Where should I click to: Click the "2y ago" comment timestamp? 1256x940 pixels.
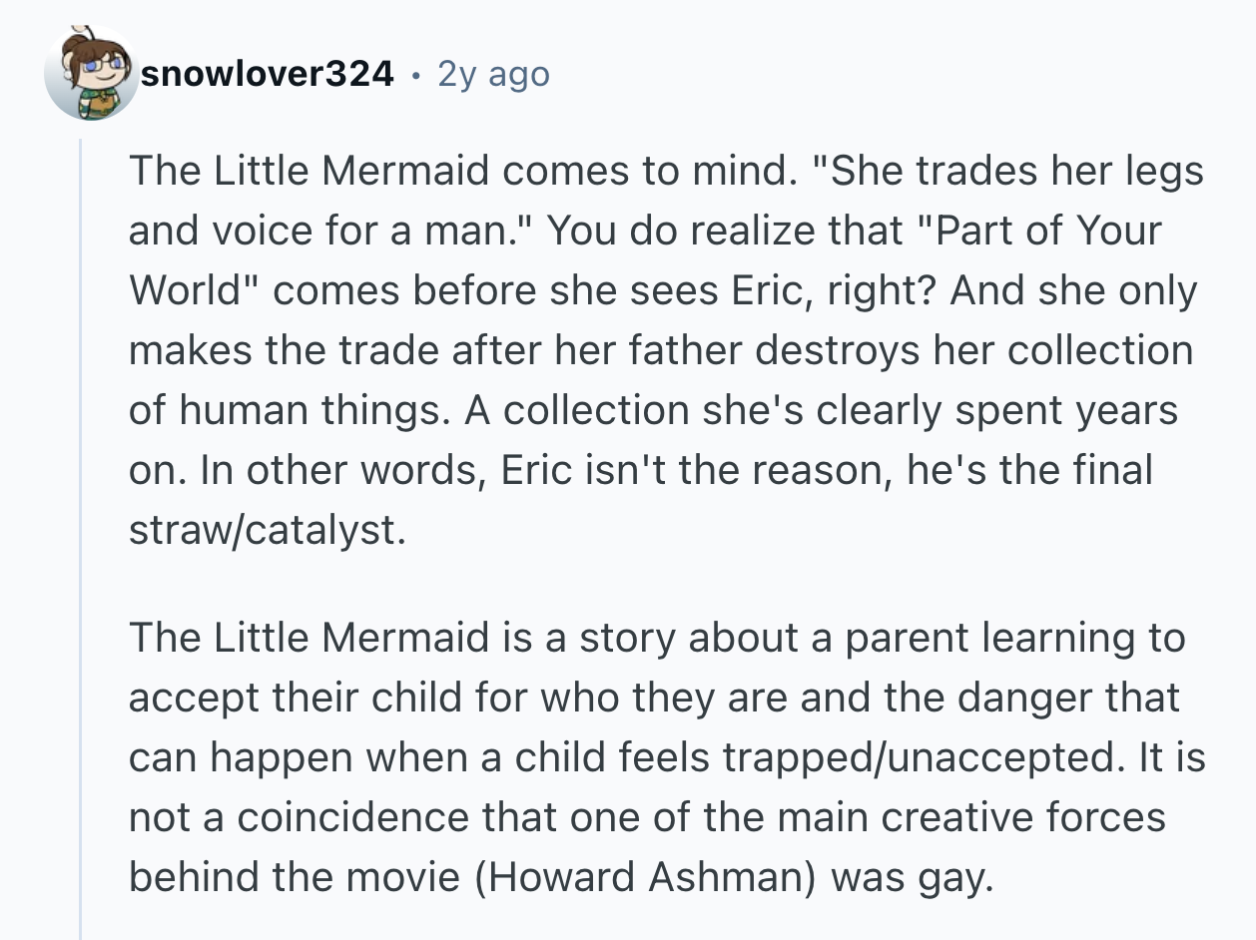point(493,74)
